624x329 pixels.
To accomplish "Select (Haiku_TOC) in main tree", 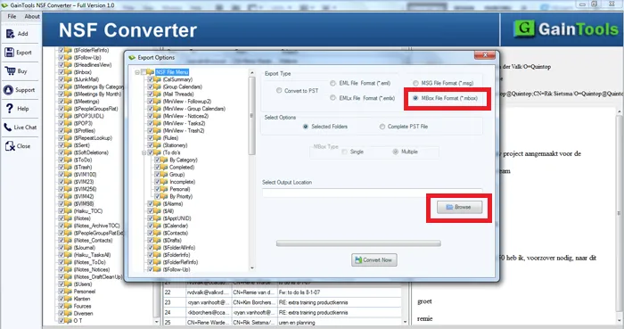I will [88, 211].
